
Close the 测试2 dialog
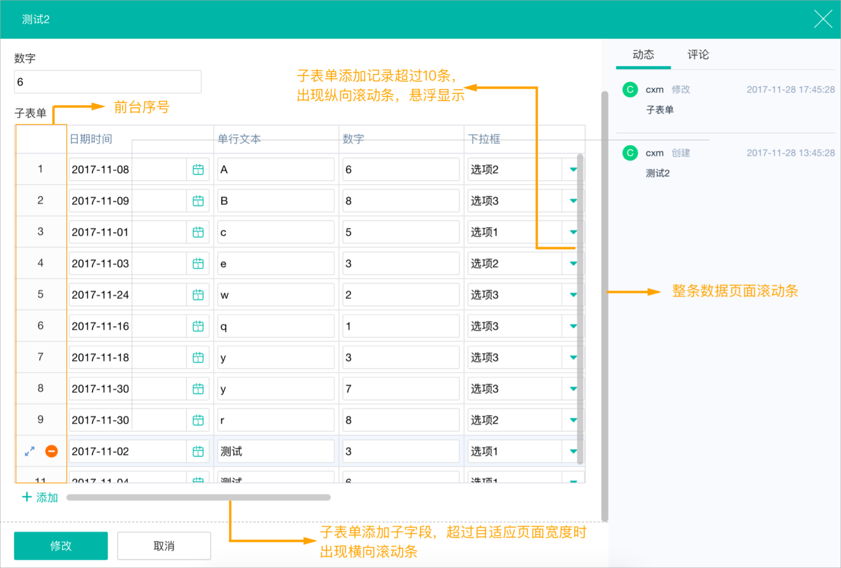pyautogui.click(x=823, y=19)
